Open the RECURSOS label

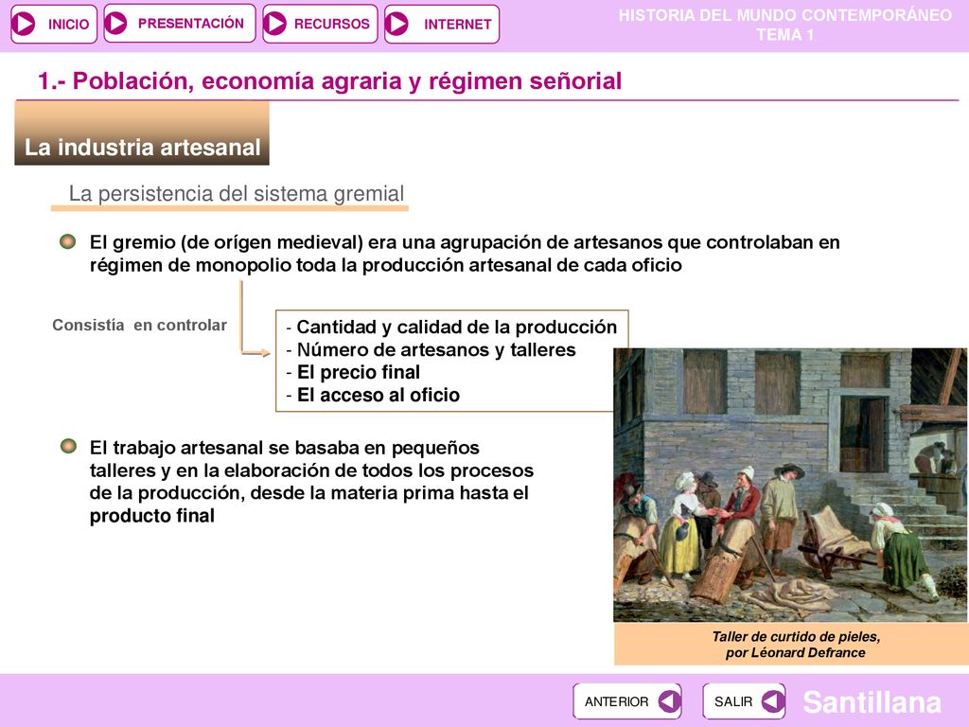click(332, 24)
